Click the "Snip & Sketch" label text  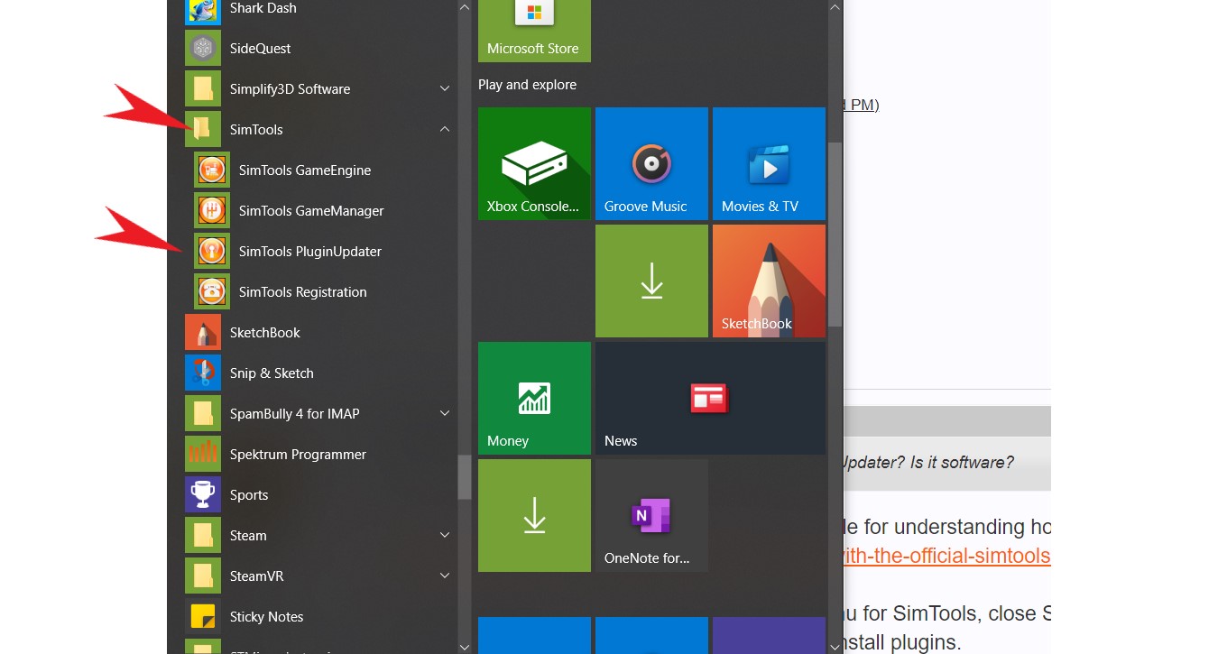point(272,373)
